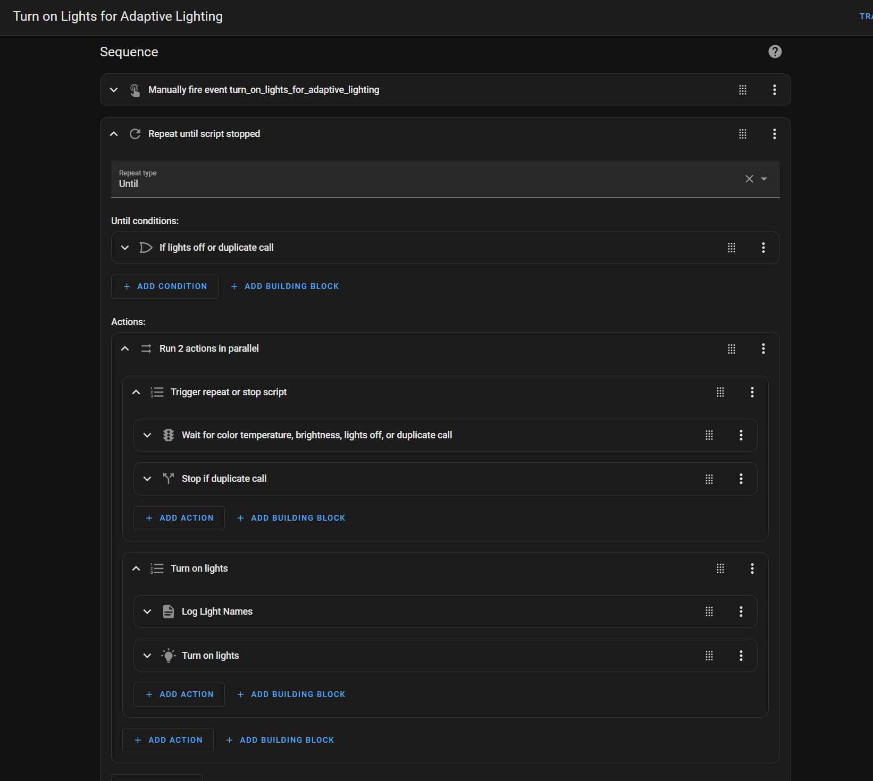This screenshot has width=873, height=781.
Task: Open the Repeat type dropdown
Action: (x=764, y=179)
